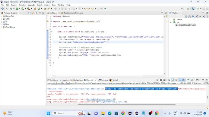The image size is (209, 117).
Task: Open the Open Console dropdown arrow
Action: coord(200,80)
